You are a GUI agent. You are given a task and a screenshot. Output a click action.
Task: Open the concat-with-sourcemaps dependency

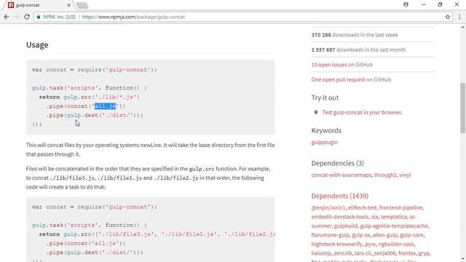click(x=341, y=175)
